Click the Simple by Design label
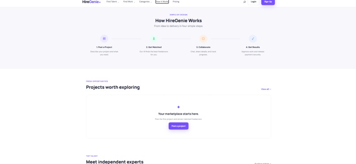This screenshot has height=164, width=356. [178, 15]
